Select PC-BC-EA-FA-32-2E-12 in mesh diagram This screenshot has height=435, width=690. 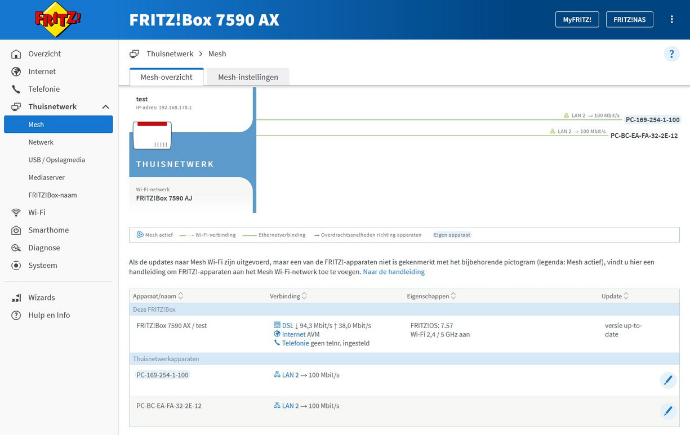pos(644,136)
